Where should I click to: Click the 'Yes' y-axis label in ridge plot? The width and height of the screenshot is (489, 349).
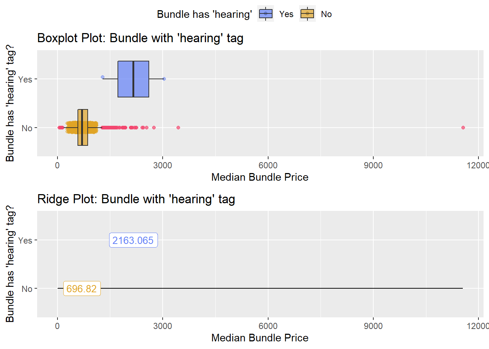(x=25, y=241)
